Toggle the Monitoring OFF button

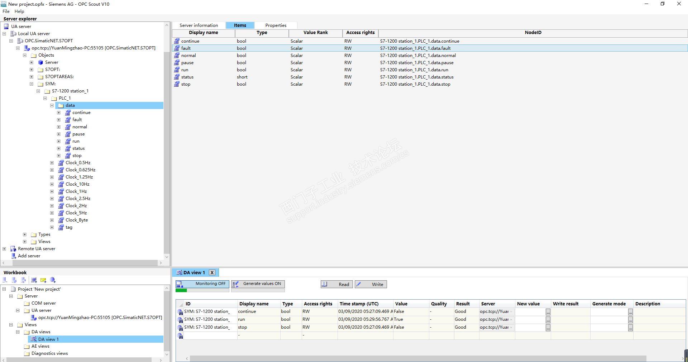click(202, 284)
